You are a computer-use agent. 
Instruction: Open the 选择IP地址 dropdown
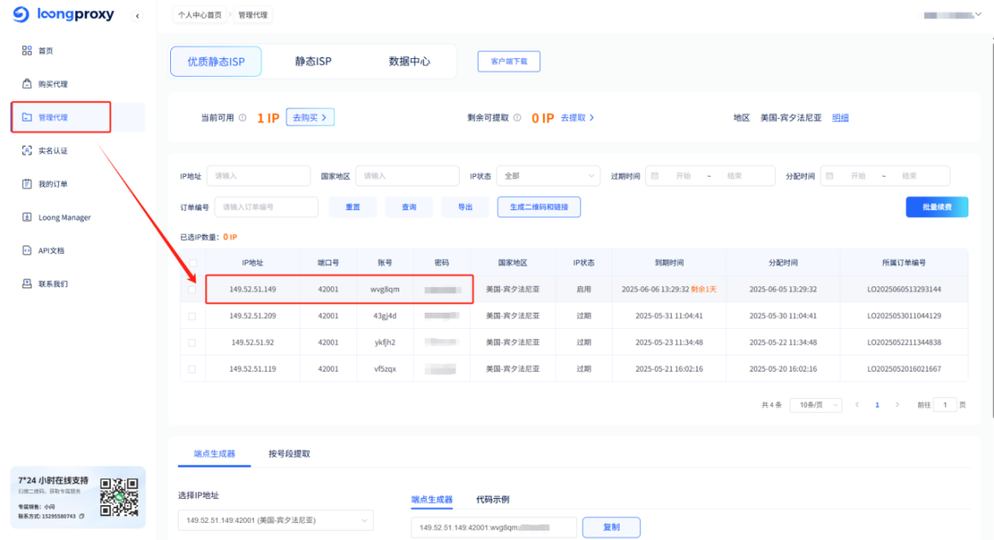coord(275,520)
